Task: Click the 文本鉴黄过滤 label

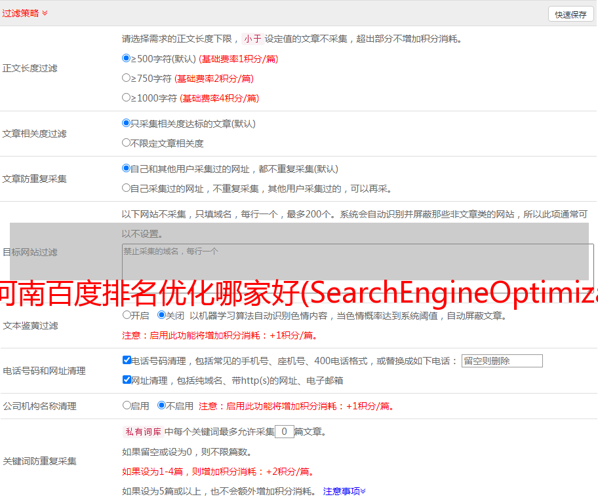Action: tap(31, 326)
